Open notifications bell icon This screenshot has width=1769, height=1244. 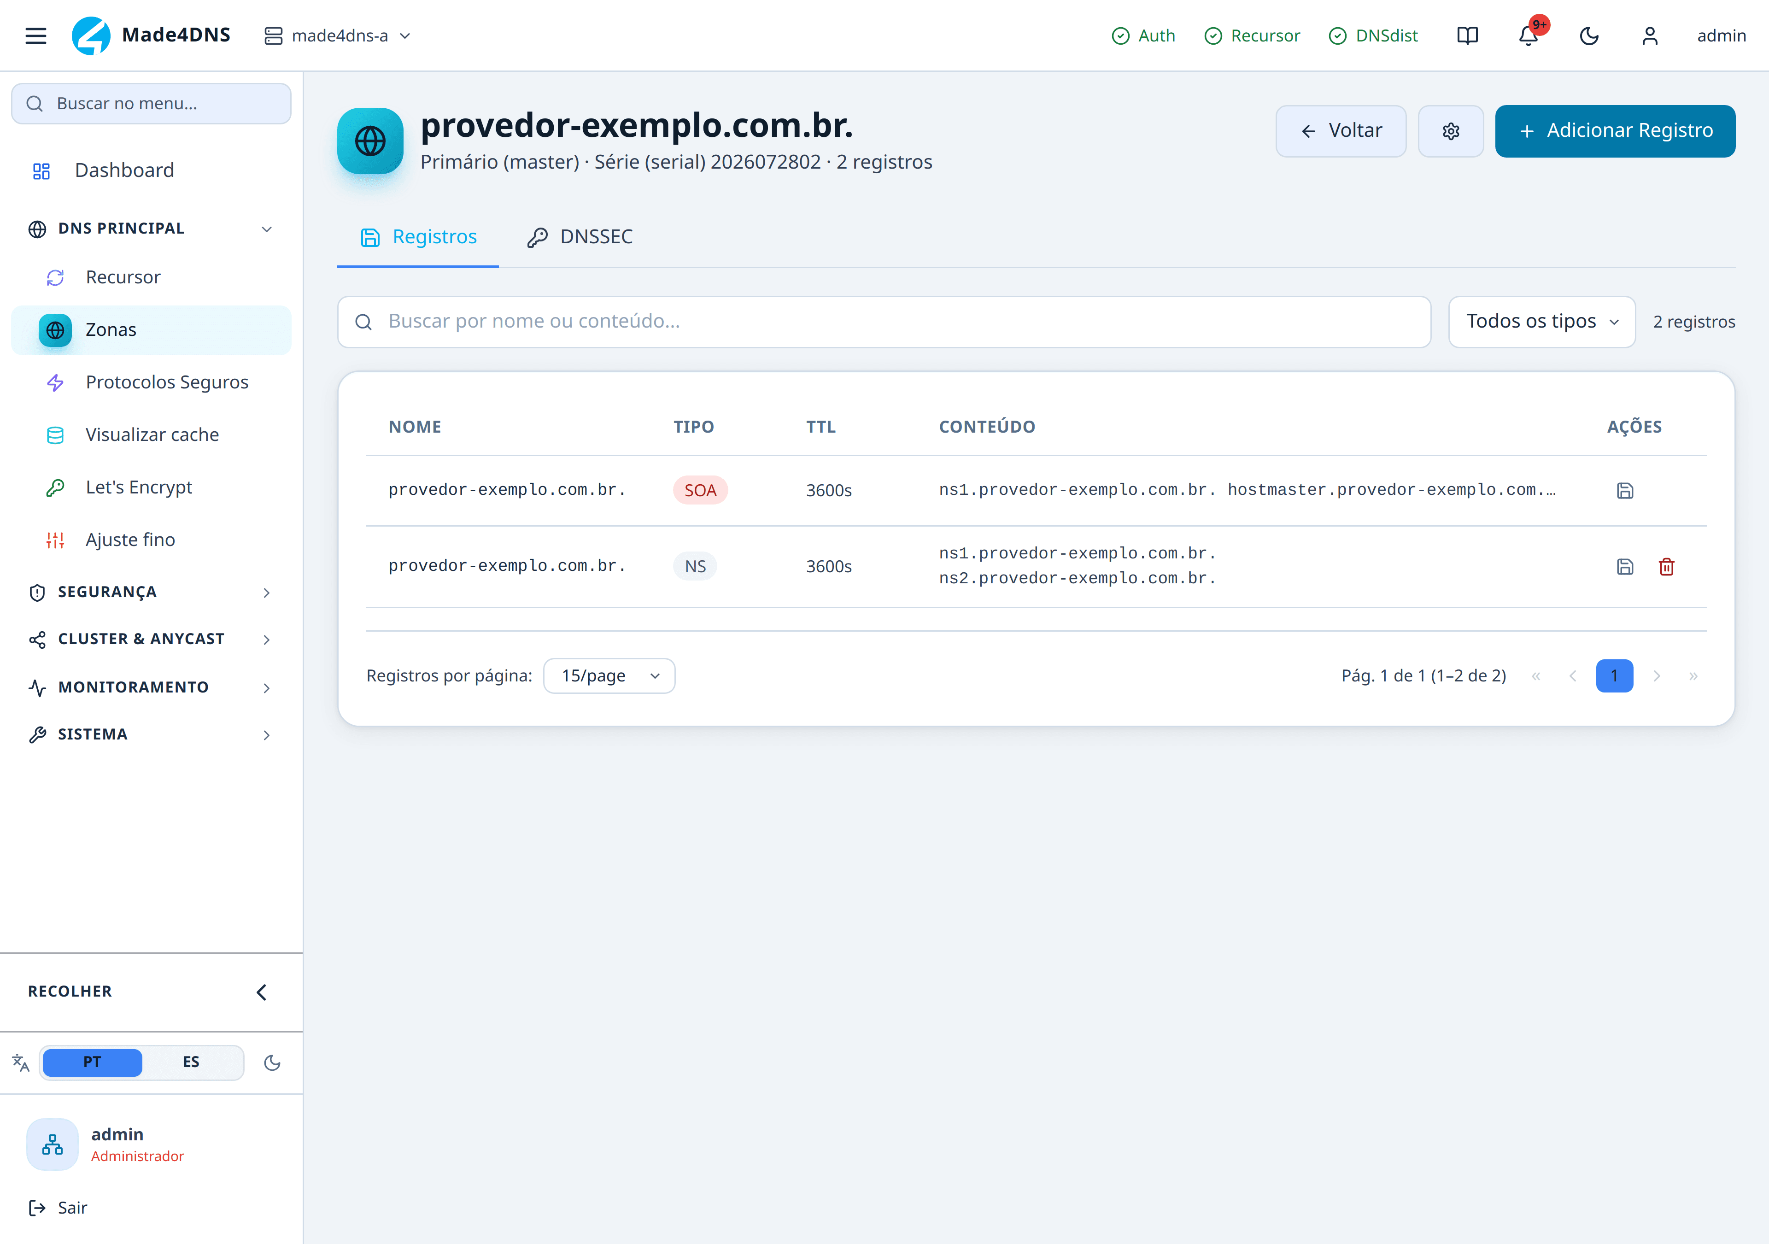[1529, 35]
